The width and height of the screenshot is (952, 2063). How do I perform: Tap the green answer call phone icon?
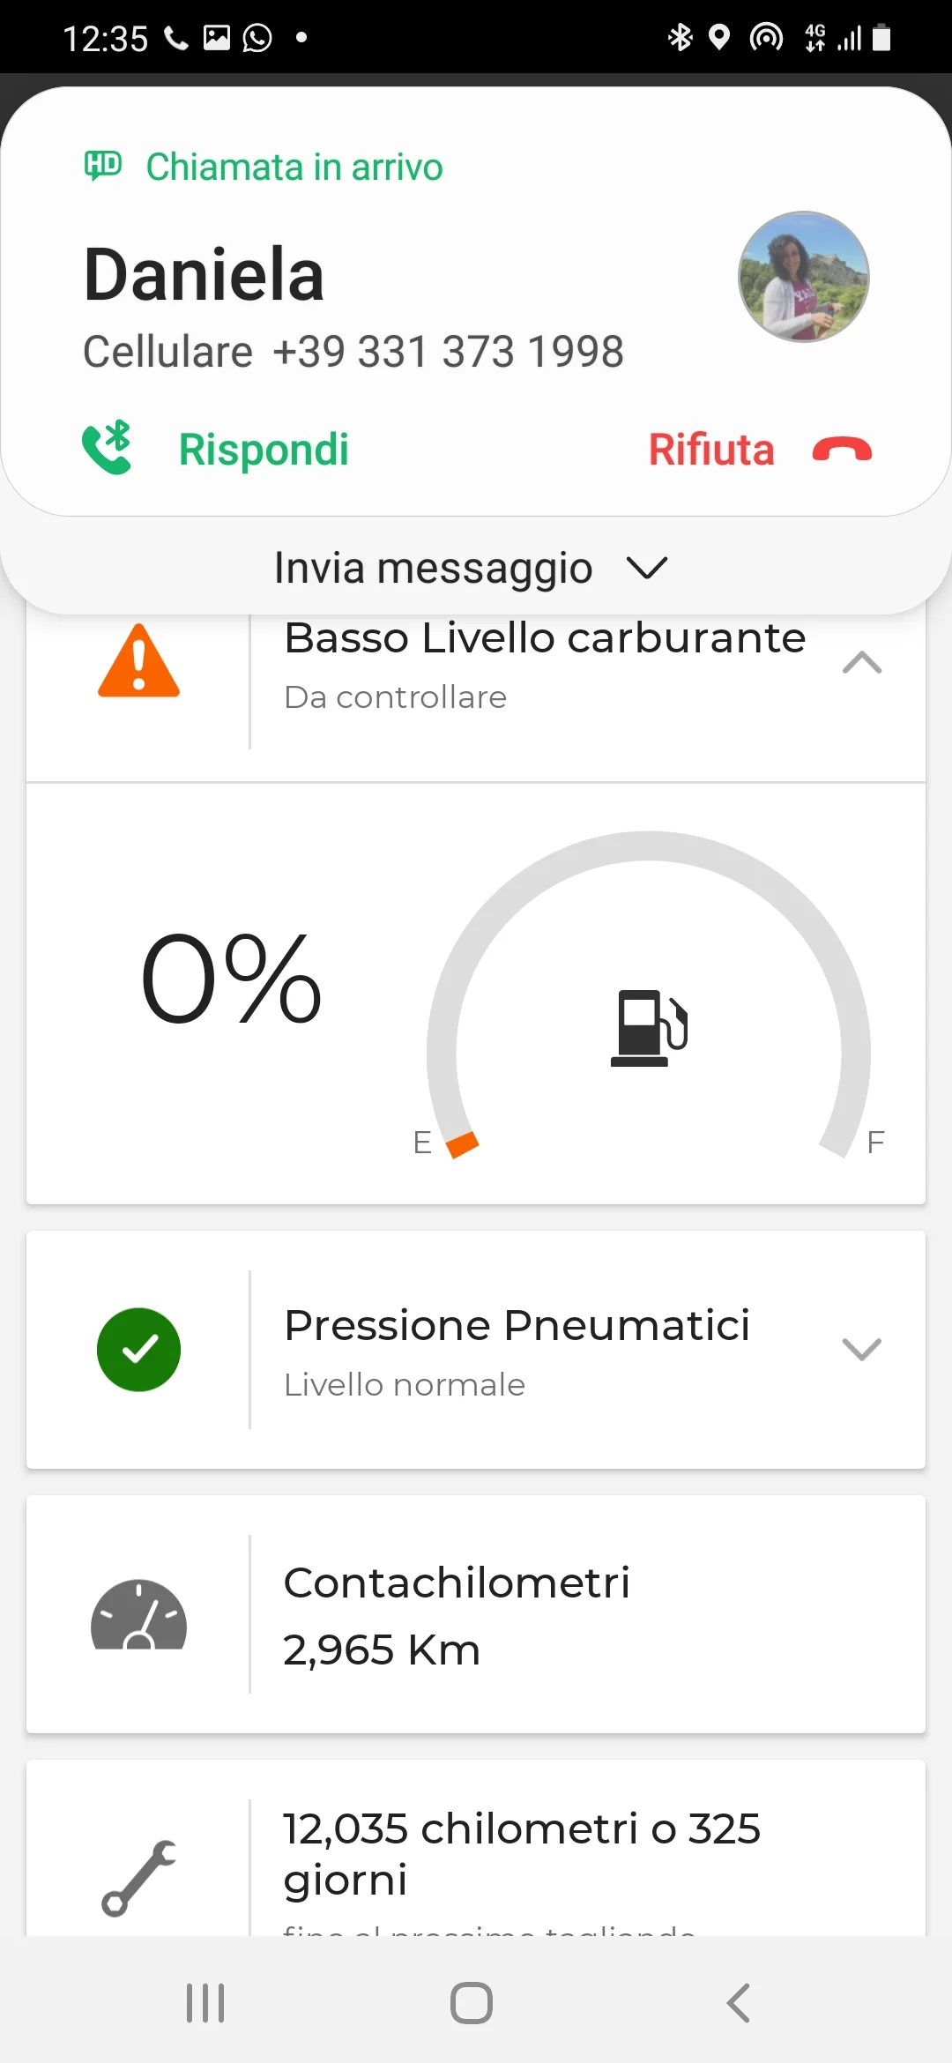107,449
